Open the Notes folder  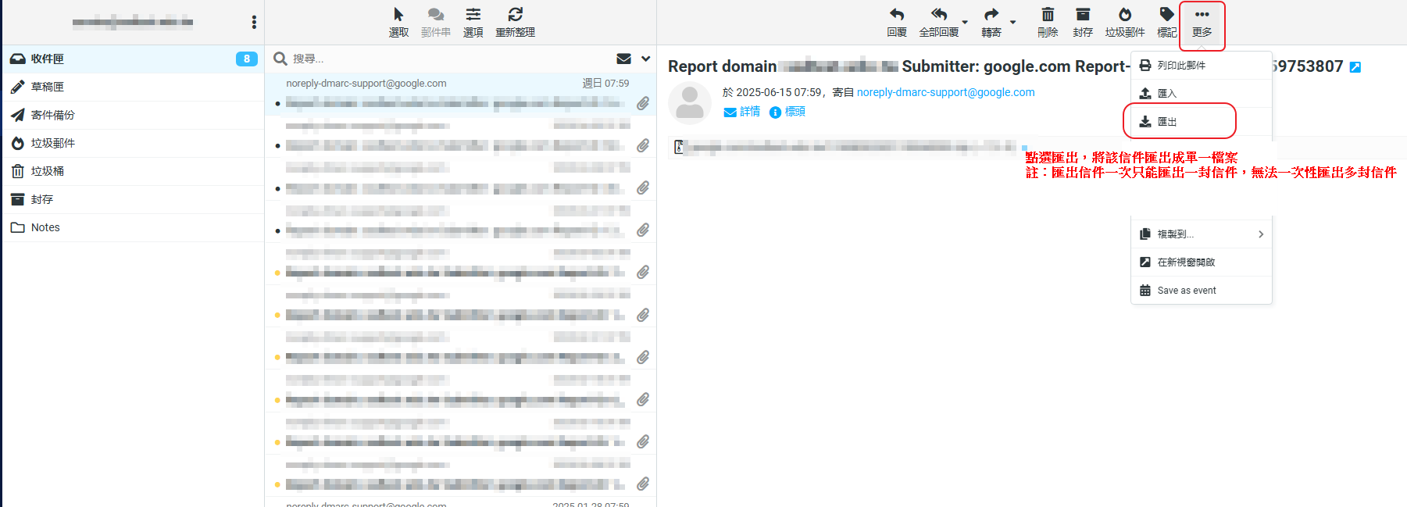click(133, 227)
